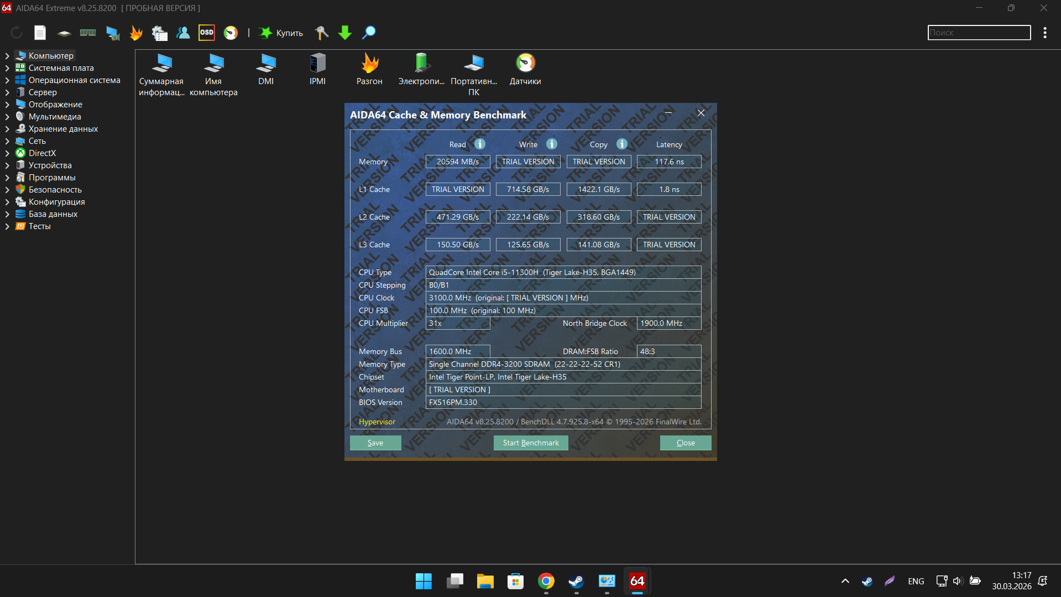
Task: Expand the Тесты tree node arrow
Action: 7,226
